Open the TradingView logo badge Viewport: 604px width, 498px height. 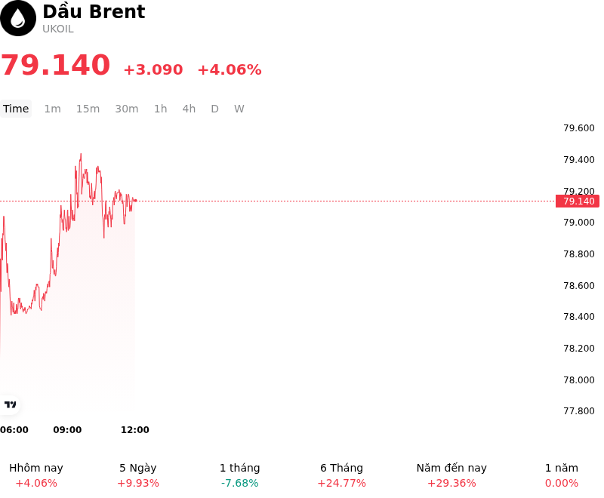[x=10, y=404]
